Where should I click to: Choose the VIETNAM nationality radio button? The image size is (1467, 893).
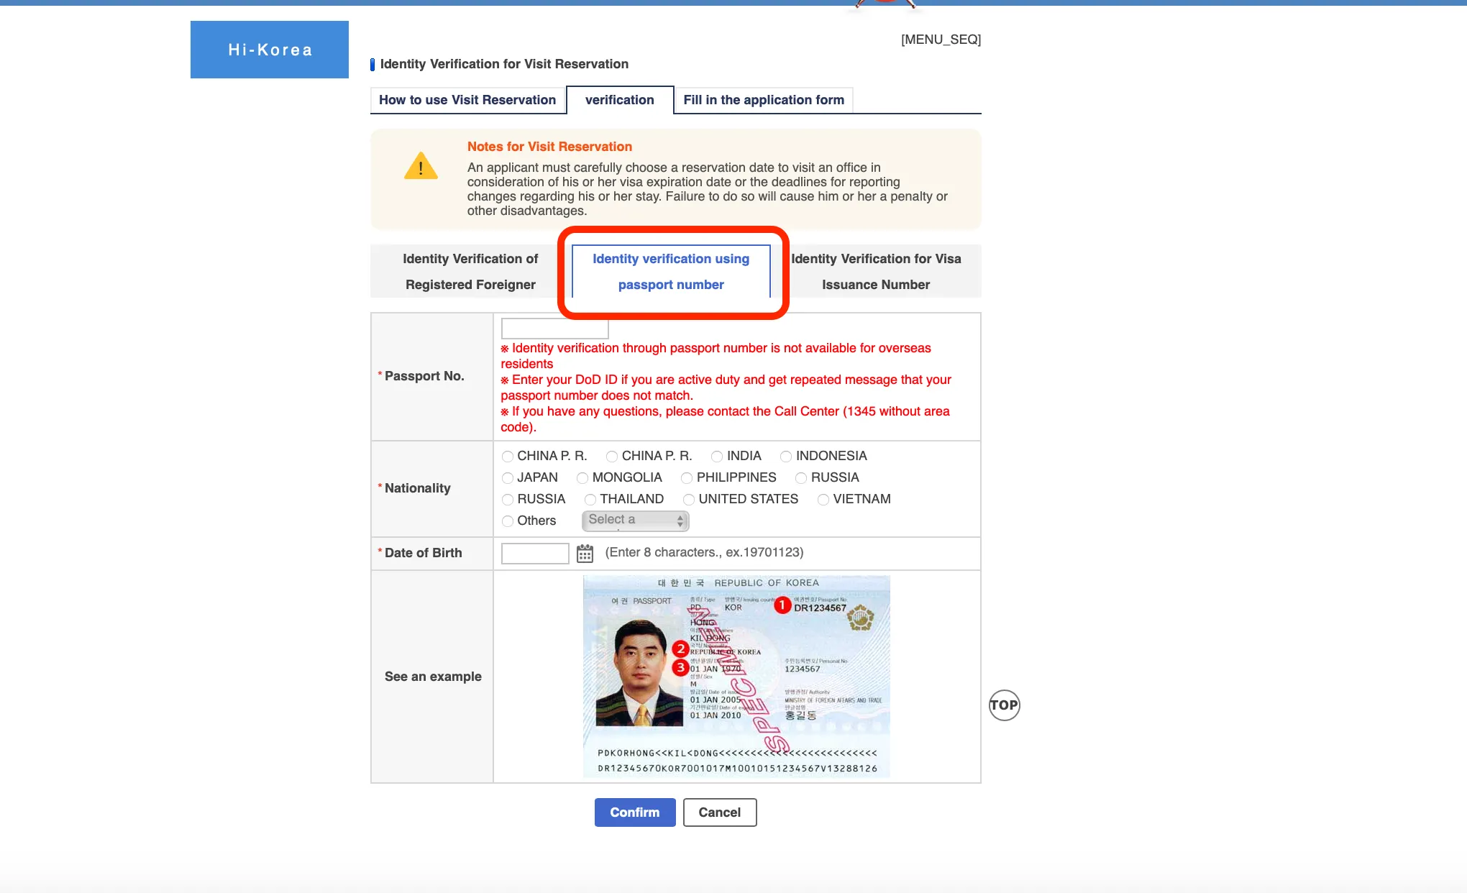(823, 500)
